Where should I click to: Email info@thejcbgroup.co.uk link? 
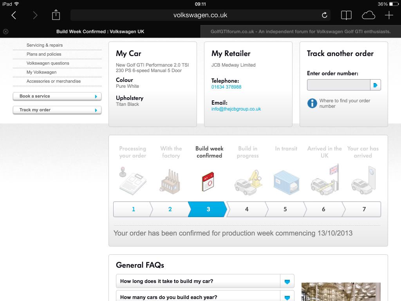[x=236, y=109]
